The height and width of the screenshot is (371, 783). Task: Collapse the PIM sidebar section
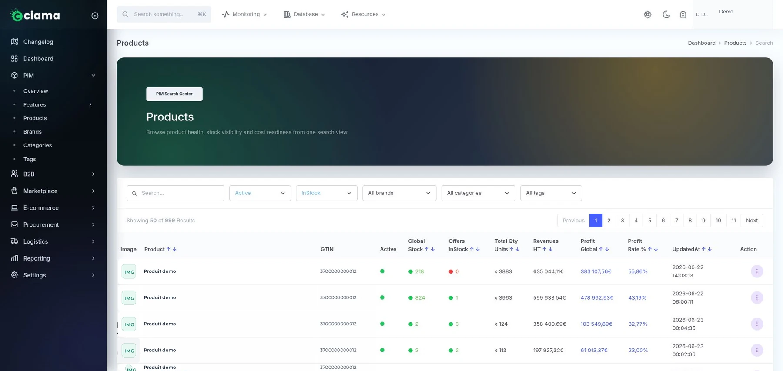[53, 75]
